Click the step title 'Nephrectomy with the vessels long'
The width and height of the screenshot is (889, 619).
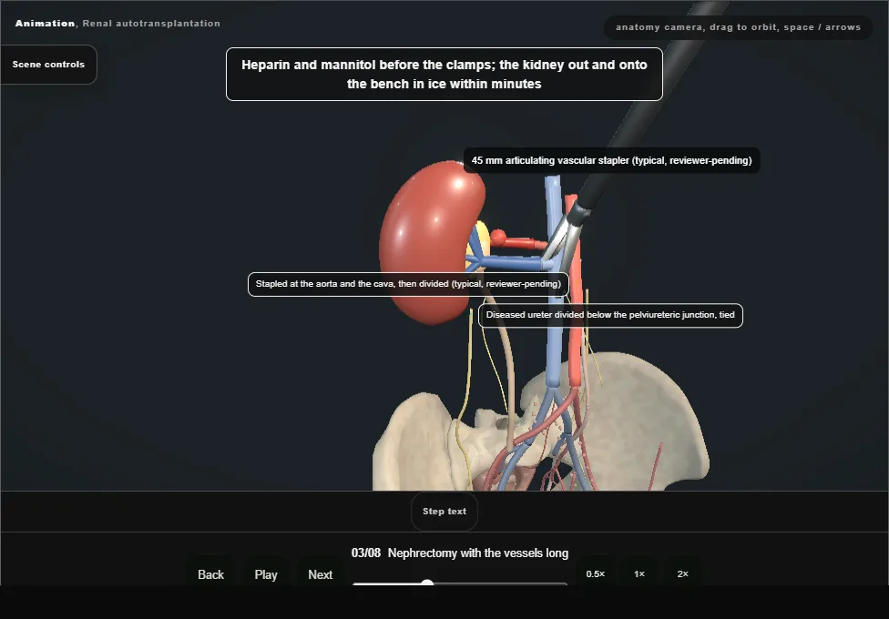coord(478,553)
